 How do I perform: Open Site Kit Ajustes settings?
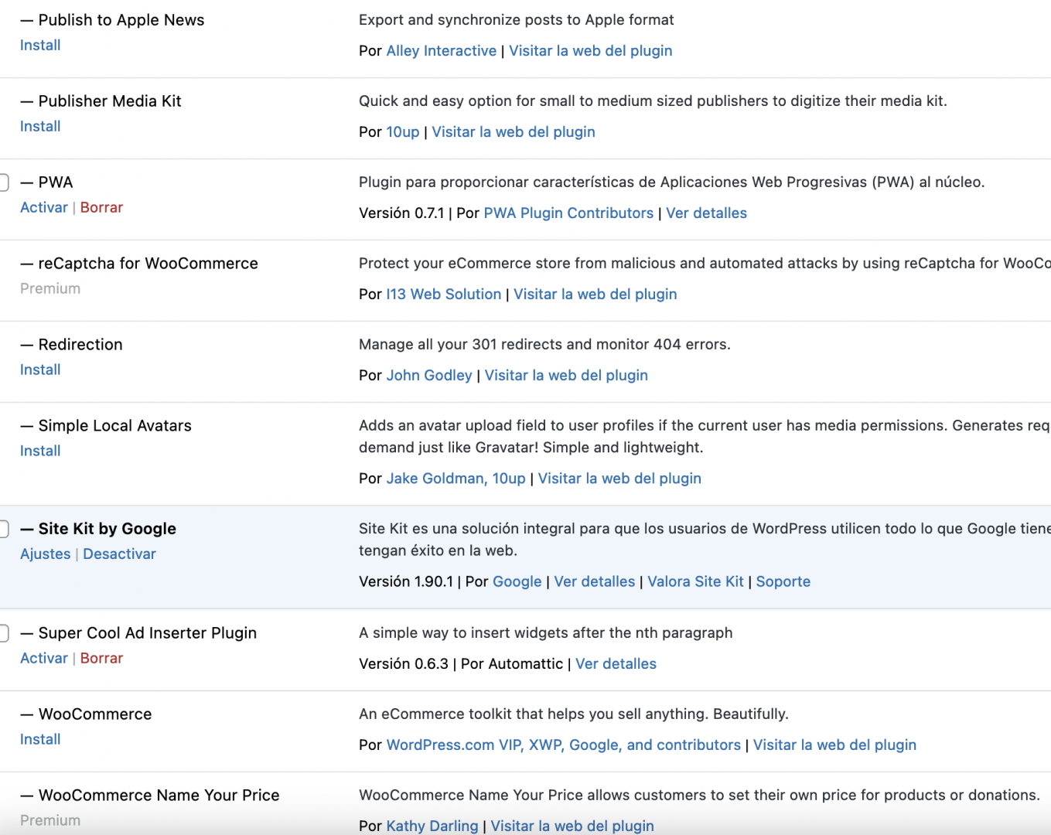click(46, 554)
